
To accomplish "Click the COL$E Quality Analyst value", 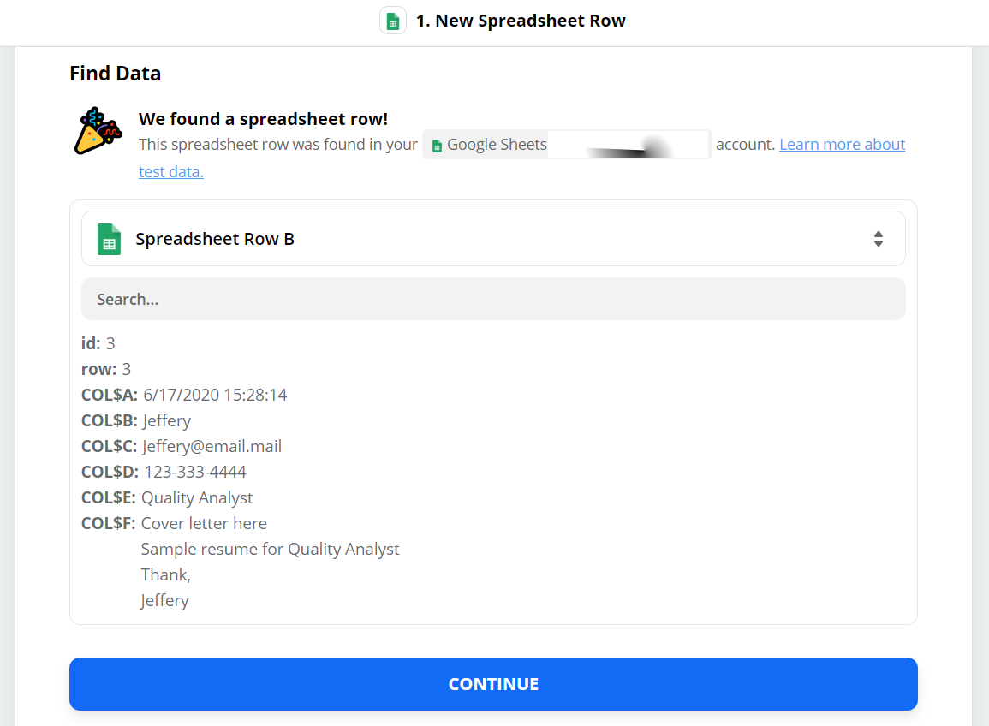I will pos(197,497).
